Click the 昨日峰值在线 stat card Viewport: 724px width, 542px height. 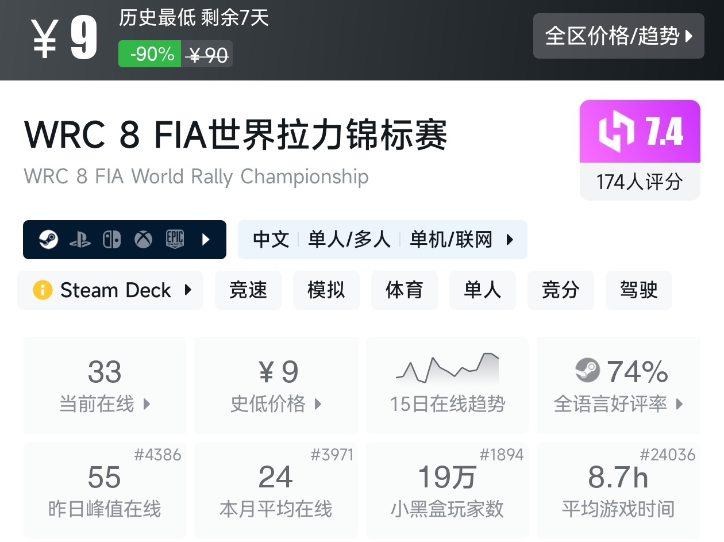click(x=105, y=490)
